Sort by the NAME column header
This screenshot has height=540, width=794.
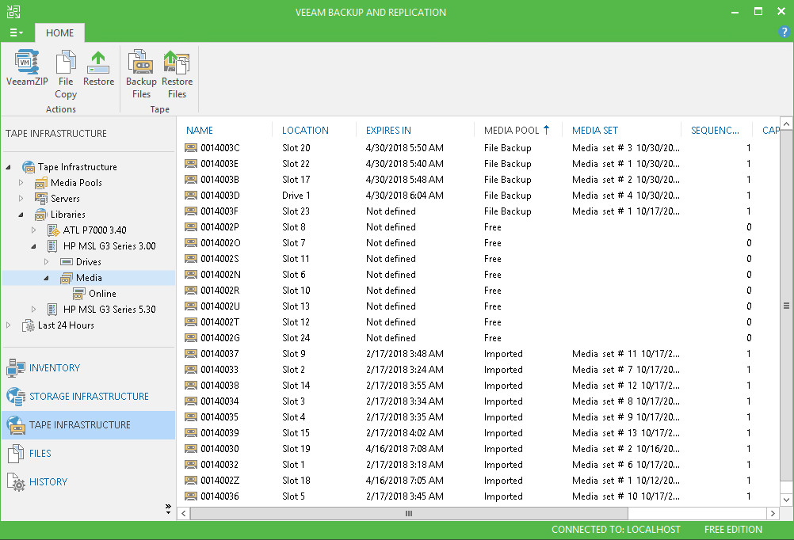(x=200, y=131)
